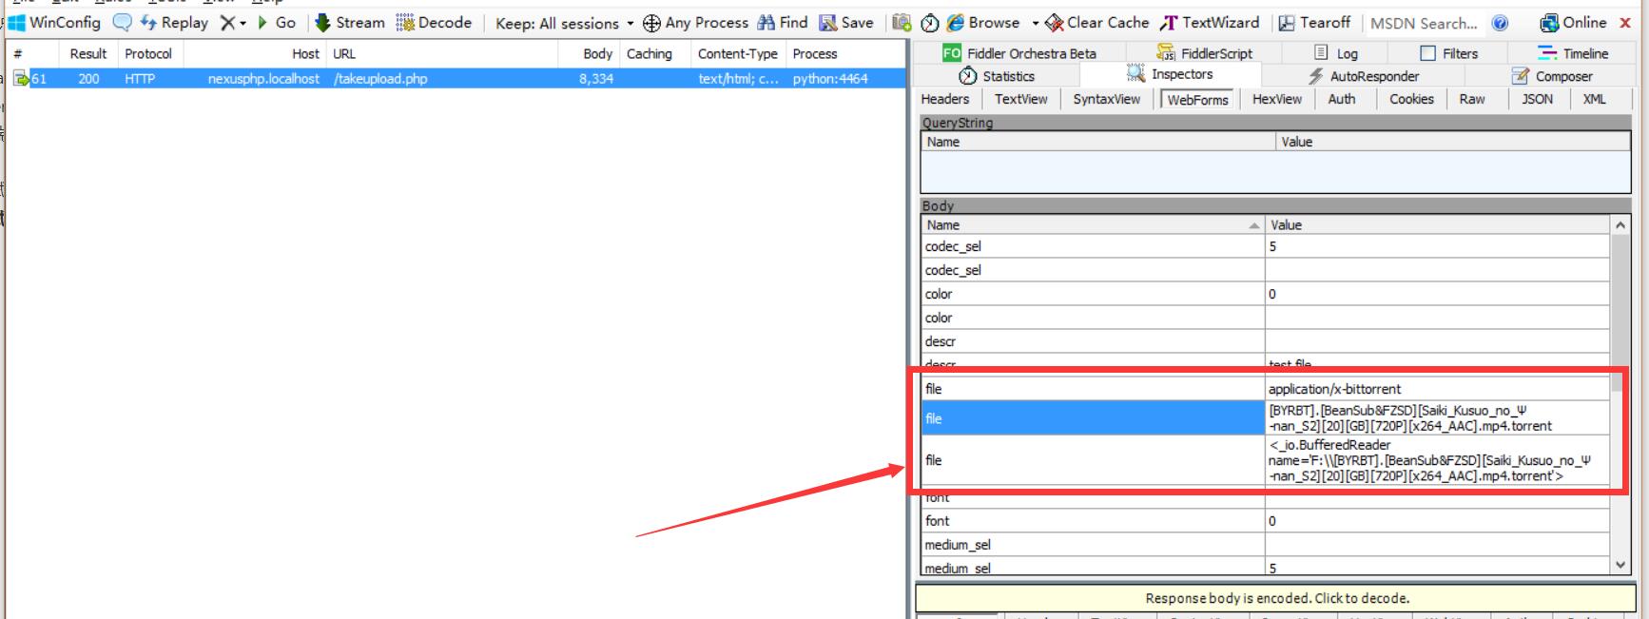
Task: View the Cookies inspector tab
Action: [x=1410, y=99]
